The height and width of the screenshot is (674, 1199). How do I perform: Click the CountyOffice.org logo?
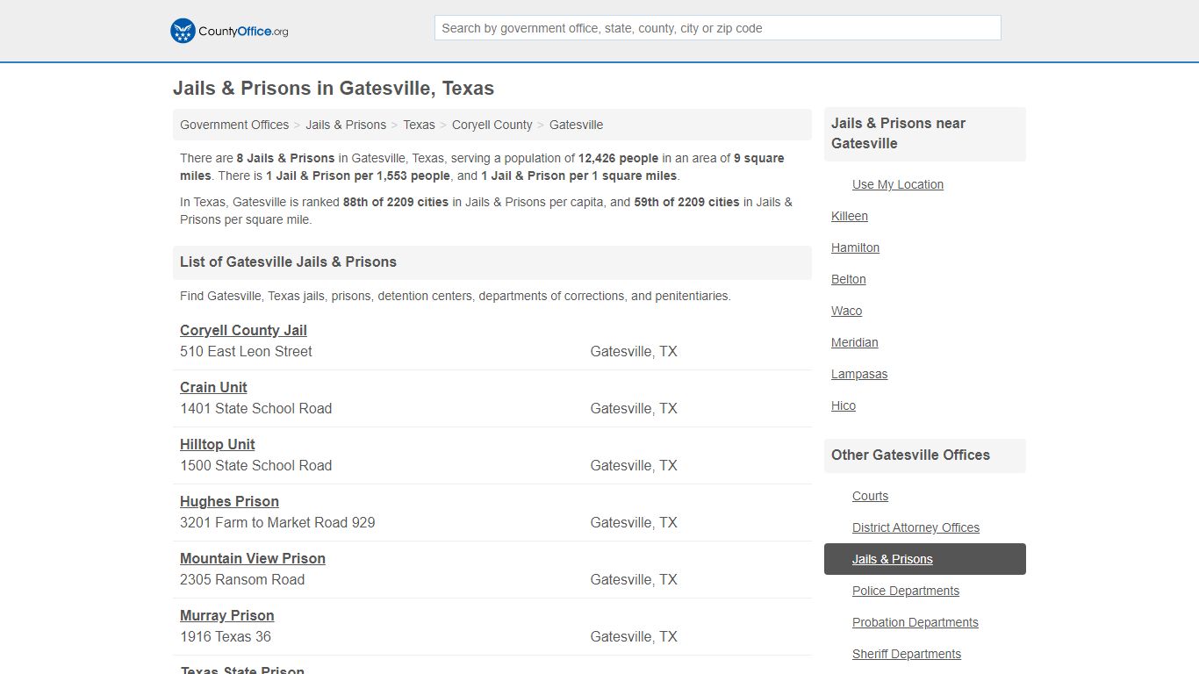(229, 31)
